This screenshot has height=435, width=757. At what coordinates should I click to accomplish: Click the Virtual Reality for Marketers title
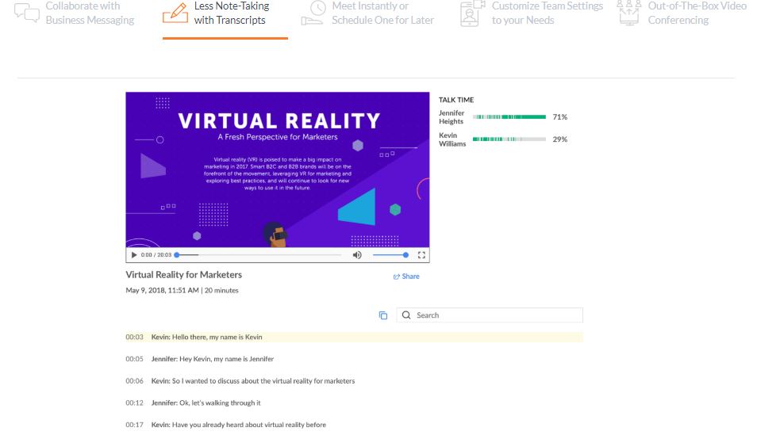[183, 274]
